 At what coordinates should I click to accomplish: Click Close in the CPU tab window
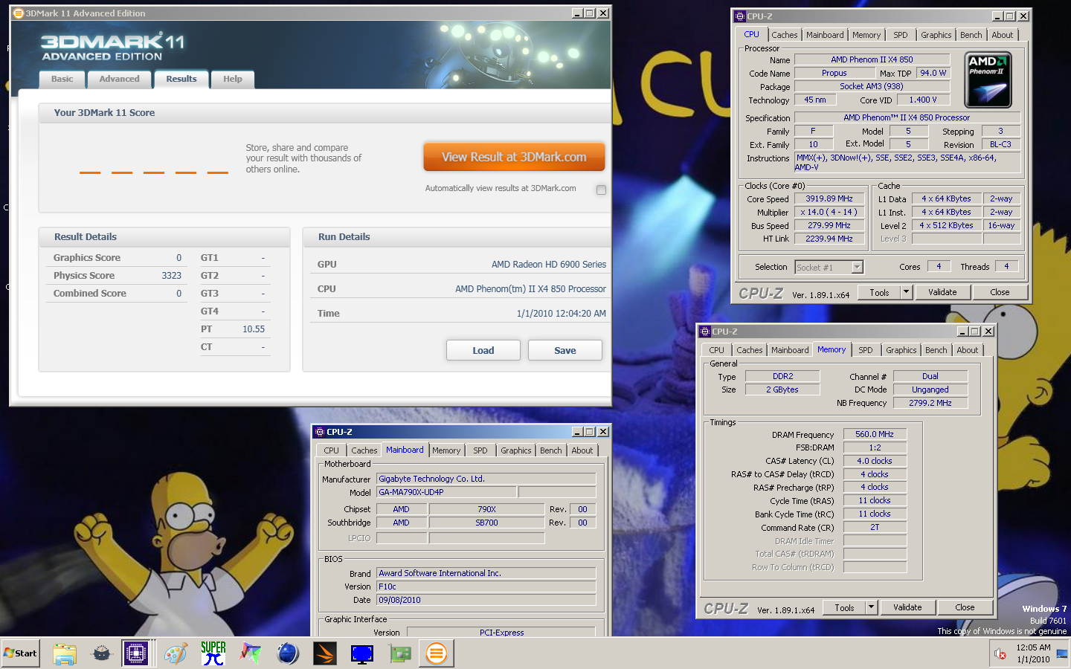pyautogui.click(x=1000, y=292)
